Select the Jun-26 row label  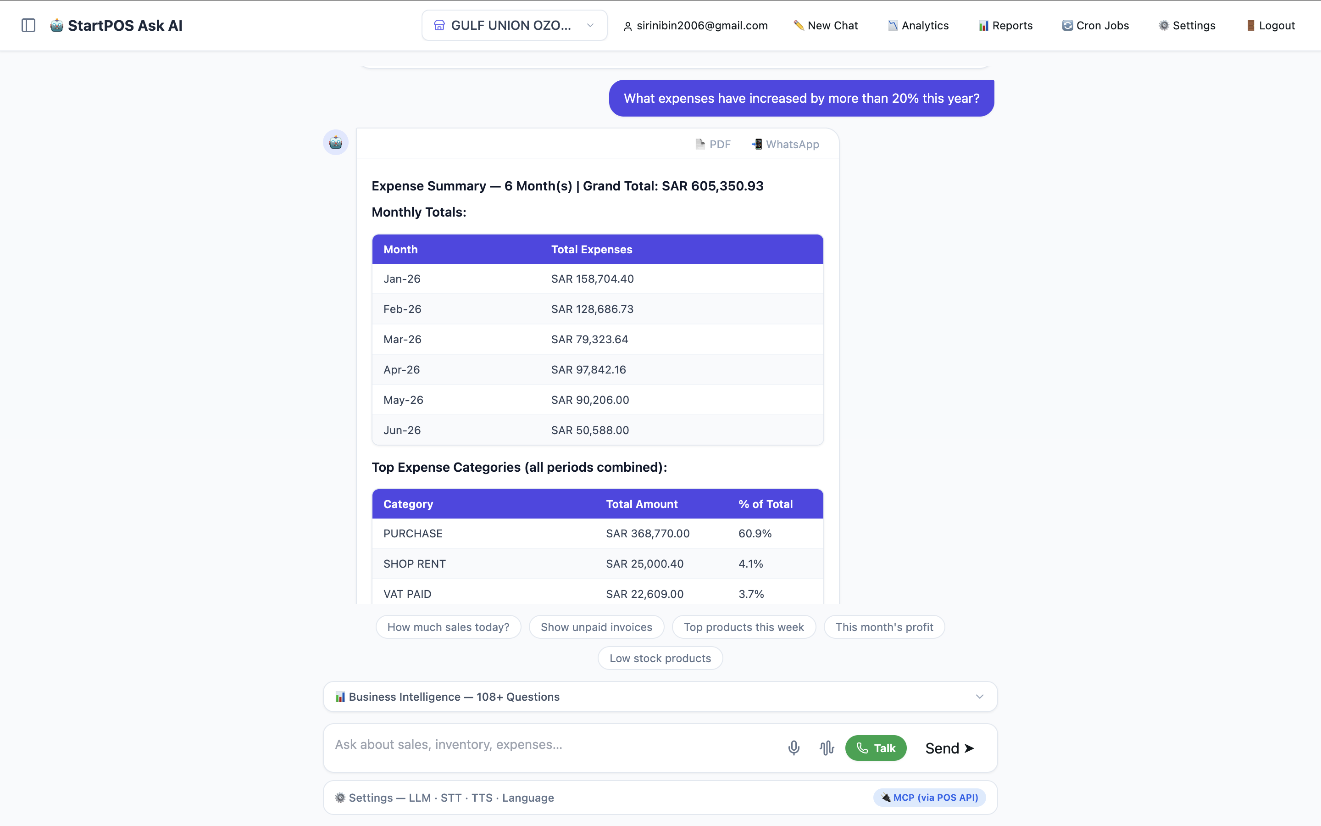coord(402,430)
